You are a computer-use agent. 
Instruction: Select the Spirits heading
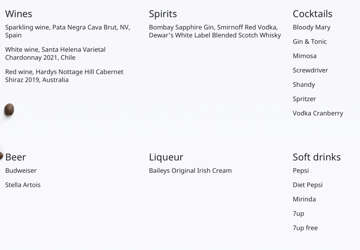pos(163,14)
